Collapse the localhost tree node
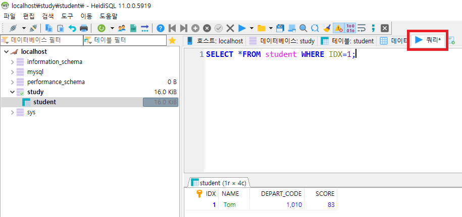Screen dimensions: 462x217 coord(7,52)
